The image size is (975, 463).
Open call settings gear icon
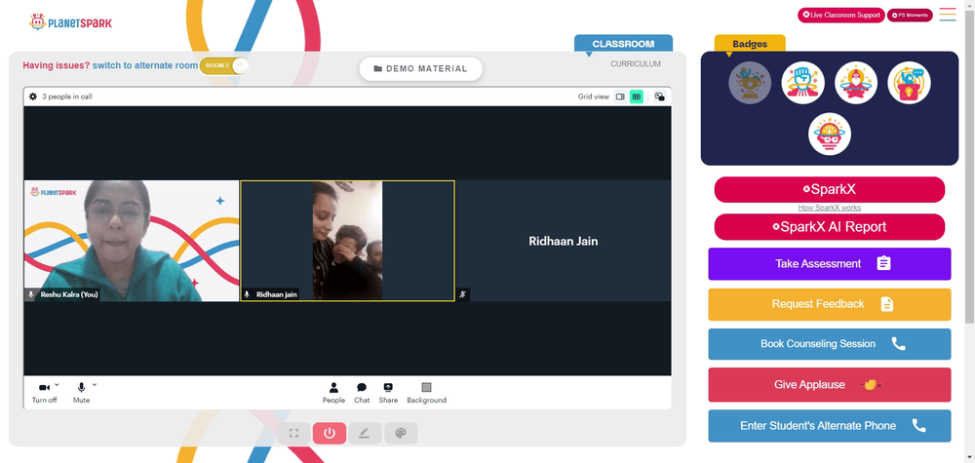click(x=33, y=96)
